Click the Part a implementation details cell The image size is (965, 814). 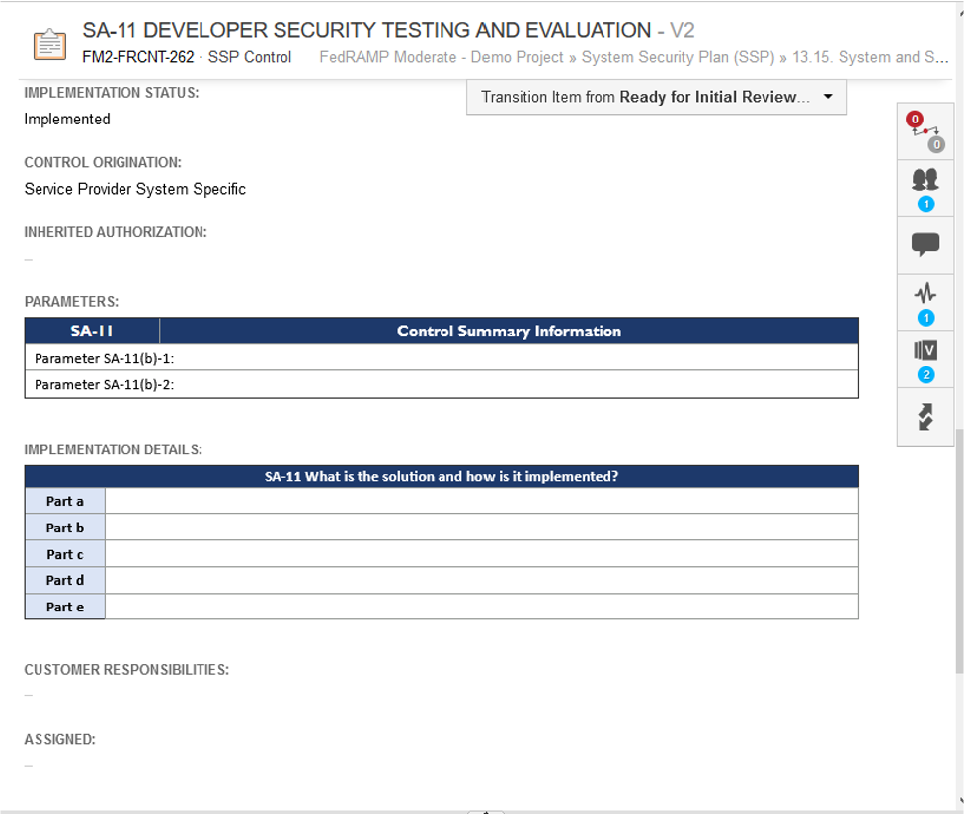(x=481, y=501)
